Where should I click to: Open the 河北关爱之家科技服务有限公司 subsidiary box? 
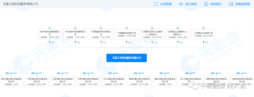pos(114,81)
